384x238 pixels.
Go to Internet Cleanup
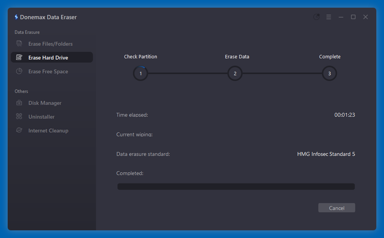pyautogui.click(x=48, y=131)
